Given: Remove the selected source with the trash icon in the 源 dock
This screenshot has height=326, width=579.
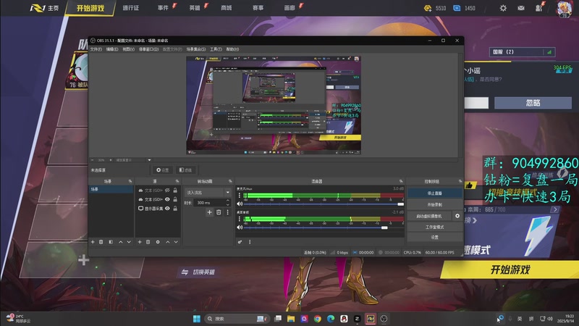Looking at the screenshot, I should (x=148, y=242).
